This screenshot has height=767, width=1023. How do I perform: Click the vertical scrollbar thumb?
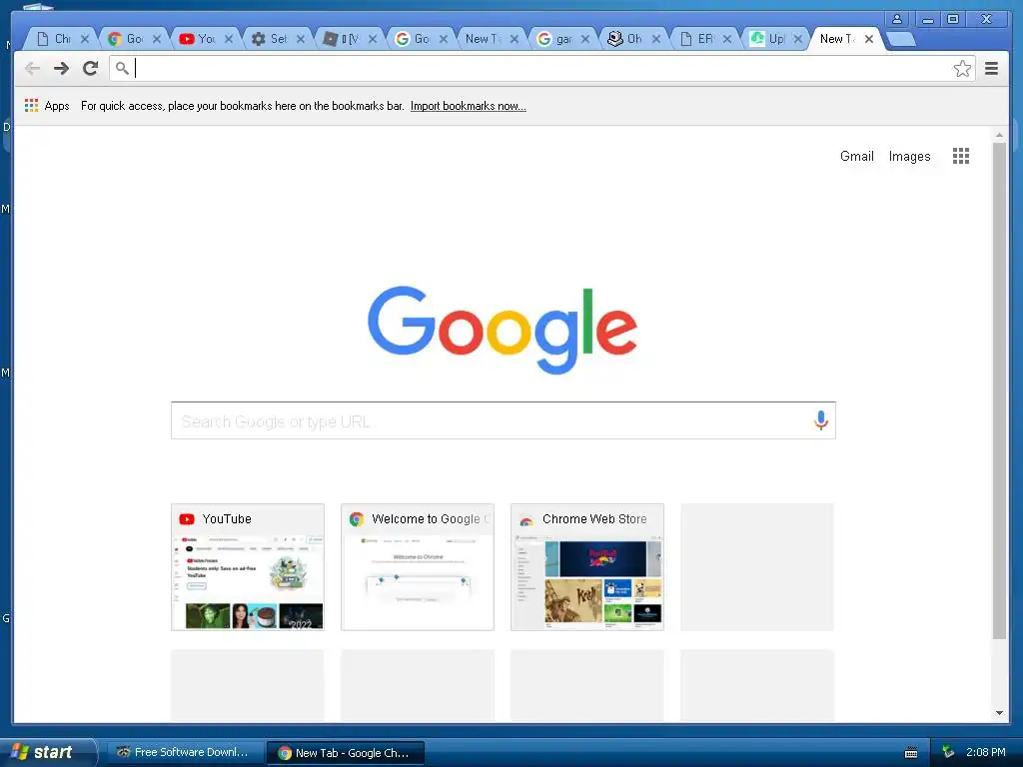click(x=999, y=390)
